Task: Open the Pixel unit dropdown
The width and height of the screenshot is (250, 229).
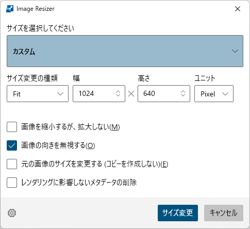Action: pyautogui.click(x=214, y=94)
